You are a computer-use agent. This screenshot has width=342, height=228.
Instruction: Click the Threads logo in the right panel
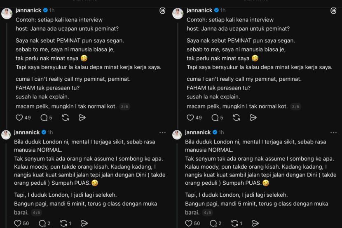pos(333,11)
